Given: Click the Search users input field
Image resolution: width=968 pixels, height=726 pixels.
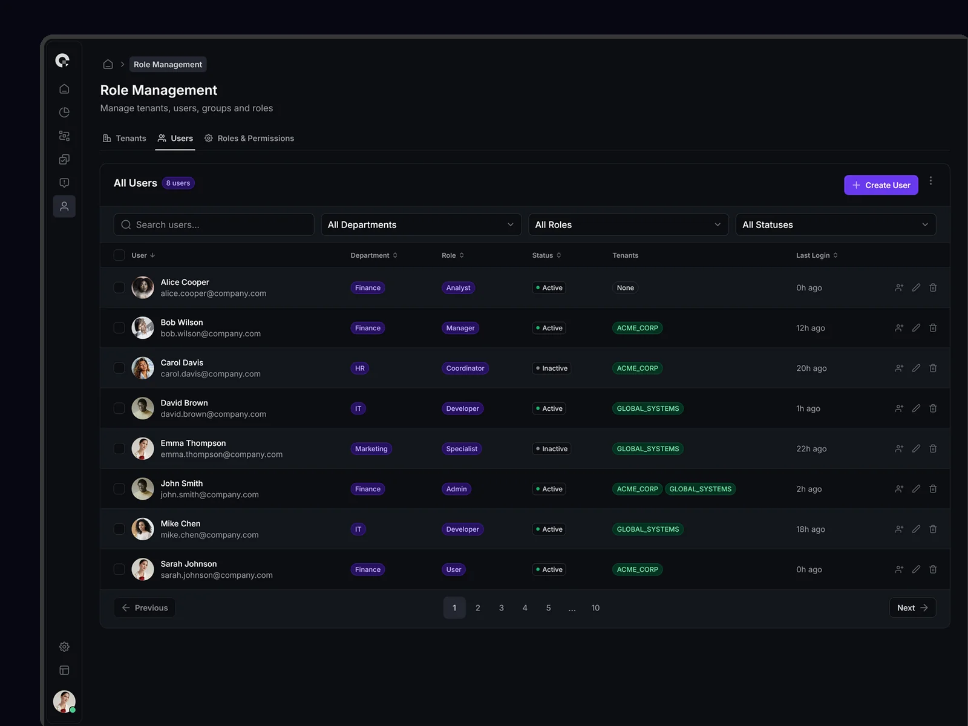Looking at the screenshot, I should pos(214,224).
